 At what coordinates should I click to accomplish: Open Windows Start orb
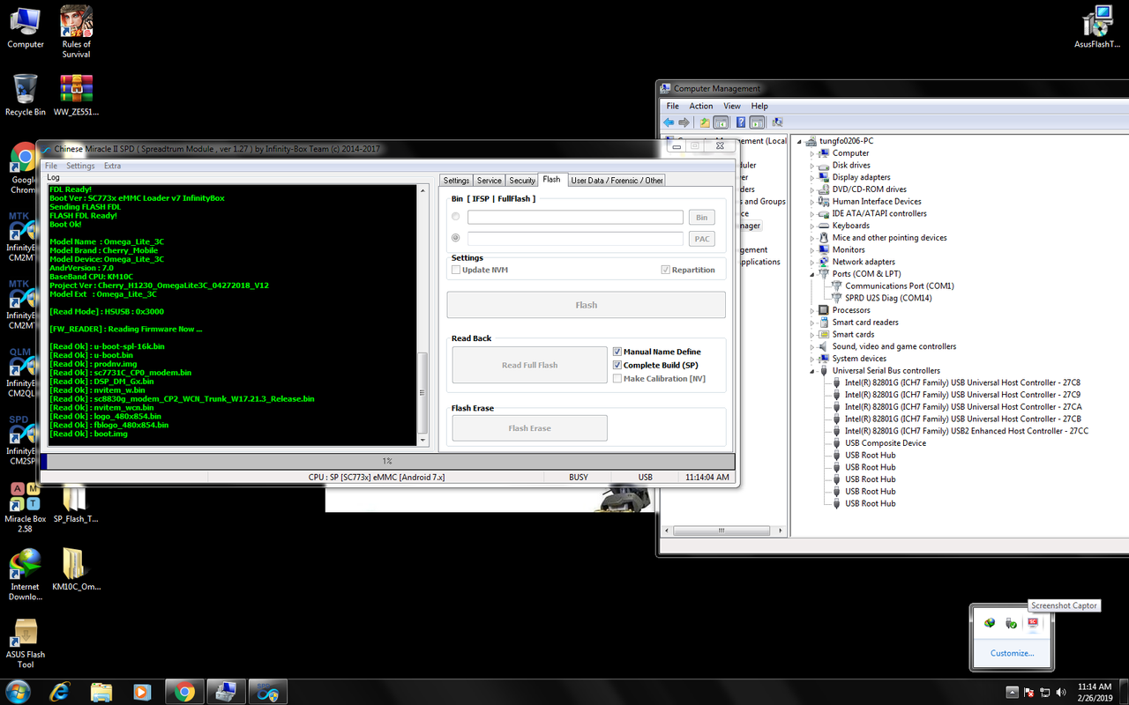point(18,691)
